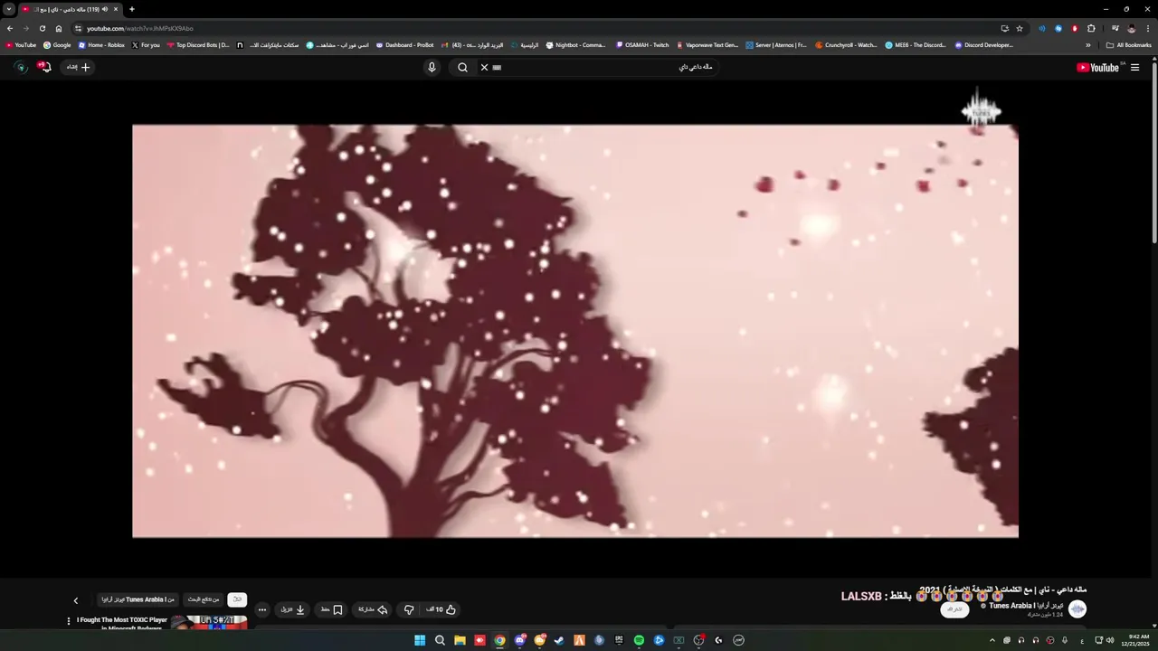The height and width of the screenshot is (651, 1158).
Task: Open the Dashboard - ProBot bookmark
Action: (x=405, y=44)
